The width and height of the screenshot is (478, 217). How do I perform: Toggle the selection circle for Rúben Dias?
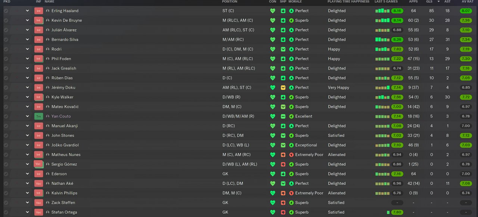6,78
